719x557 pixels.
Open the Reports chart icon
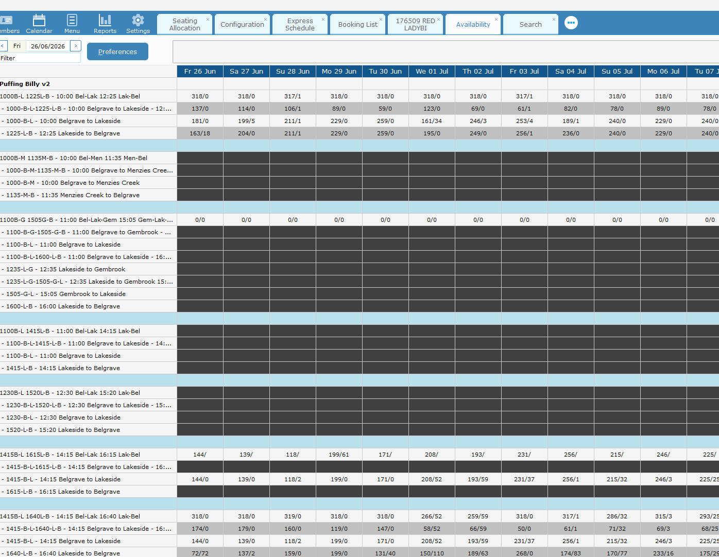coord(105,21)
